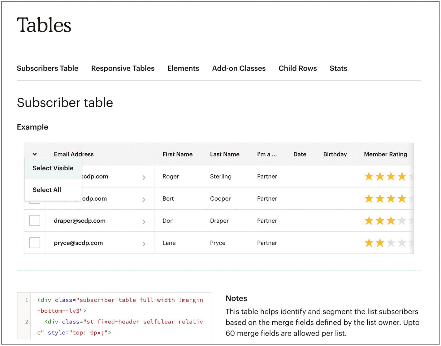Image resolution: width=441 pixels, height=346 pixels.
Task: Open the Subscribers Table tab
Action: [47, 68]
